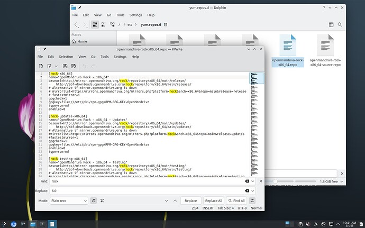The image size is (365, 228).
Task: Close the find and replace bar
Action: [260, 181]
